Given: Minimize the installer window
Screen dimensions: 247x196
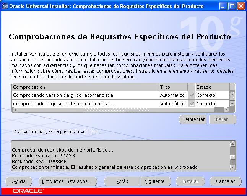Looking at the screenshot, I should (x=223, y=6).
